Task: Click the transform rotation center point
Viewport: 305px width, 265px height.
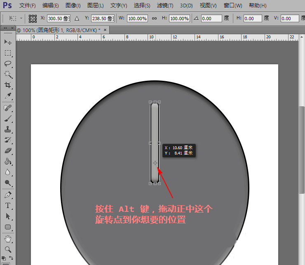Action: (155, 163)
